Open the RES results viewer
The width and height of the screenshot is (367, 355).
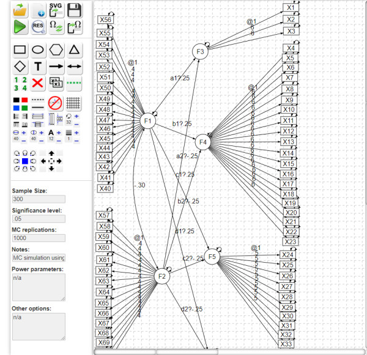point(38,27)
